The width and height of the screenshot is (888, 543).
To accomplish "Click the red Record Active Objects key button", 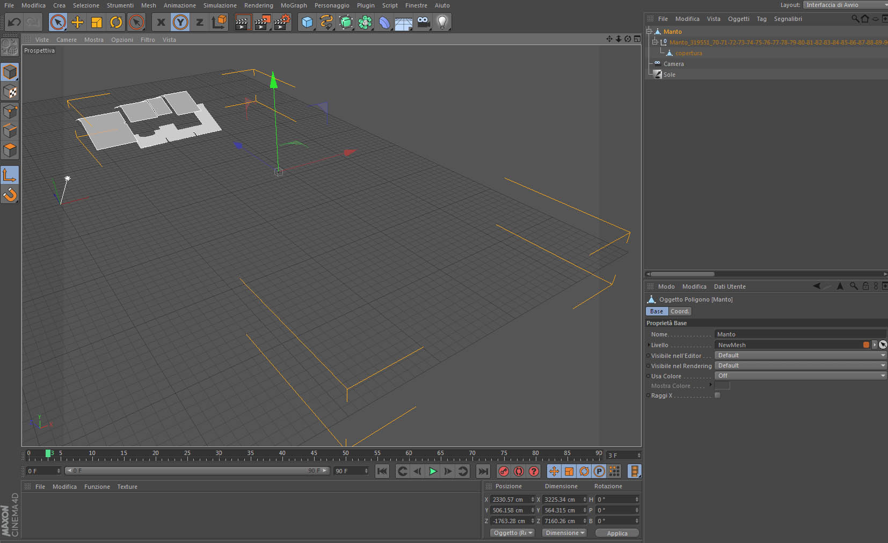I will point(504,471).
